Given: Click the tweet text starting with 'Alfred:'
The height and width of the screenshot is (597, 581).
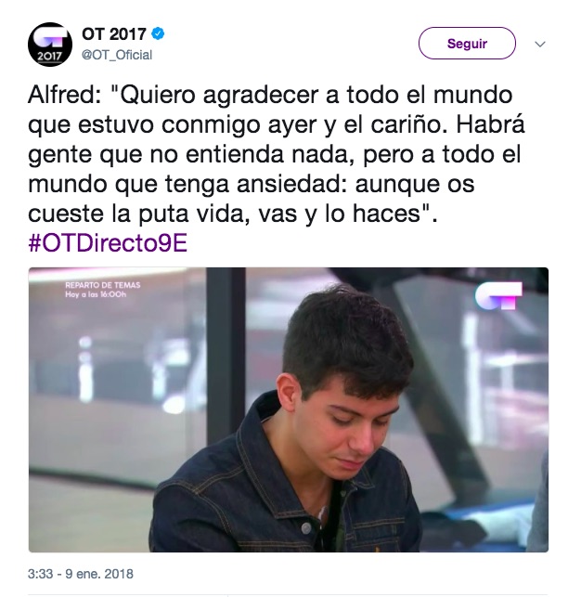Looking at the screenshot, I should [x=277, y=154].
